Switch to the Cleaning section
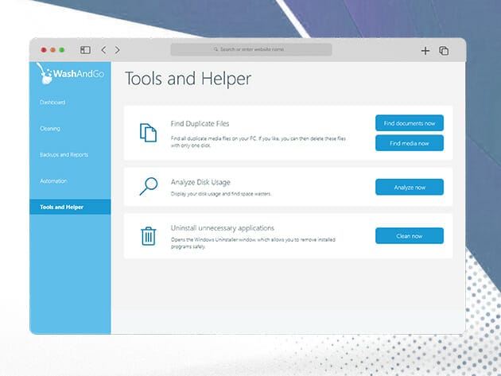 (x=50, y=129)
